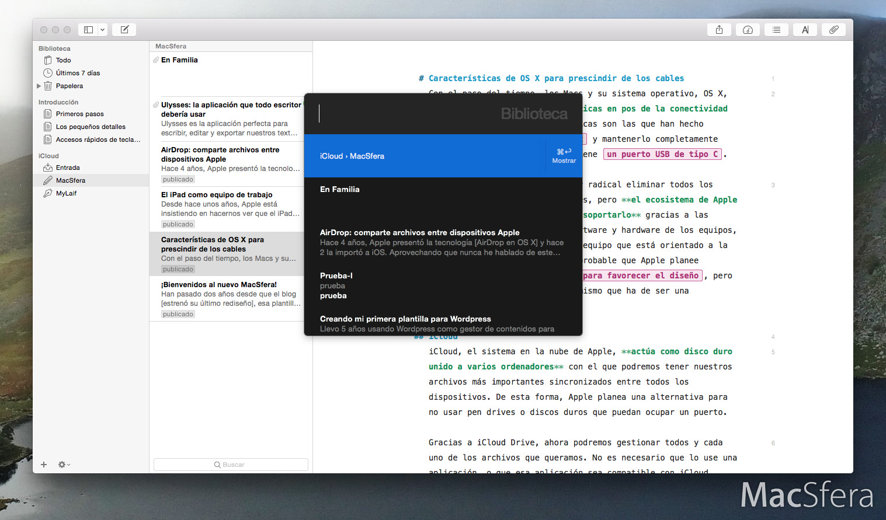Viewport: 886px width, 520px height.
Task: Open the attachments paperclip icon
Action: click(x=834, y=30)
